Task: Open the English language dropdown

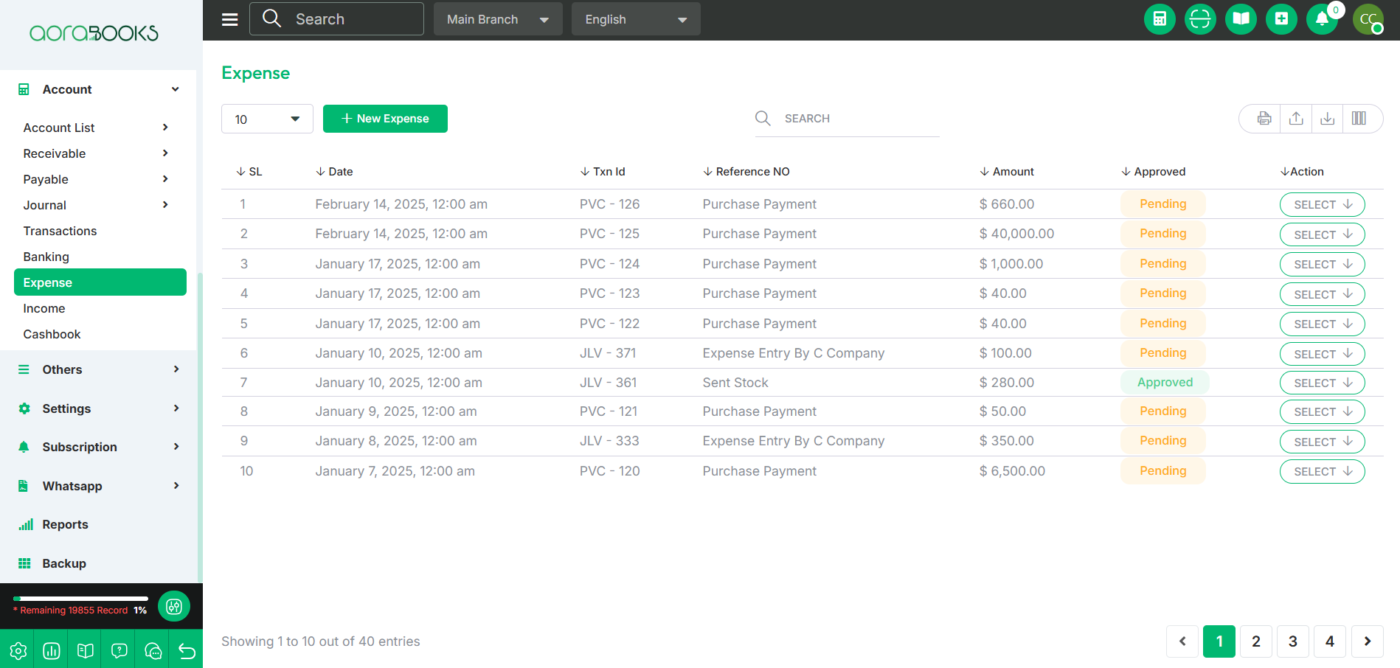Action: [x=636, y=19]
